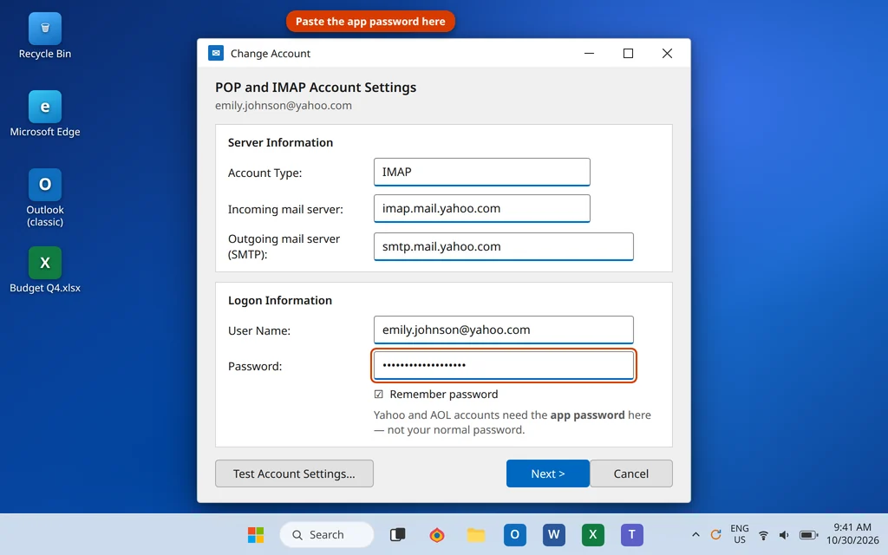Click the Server Information section label

(280, 143)
